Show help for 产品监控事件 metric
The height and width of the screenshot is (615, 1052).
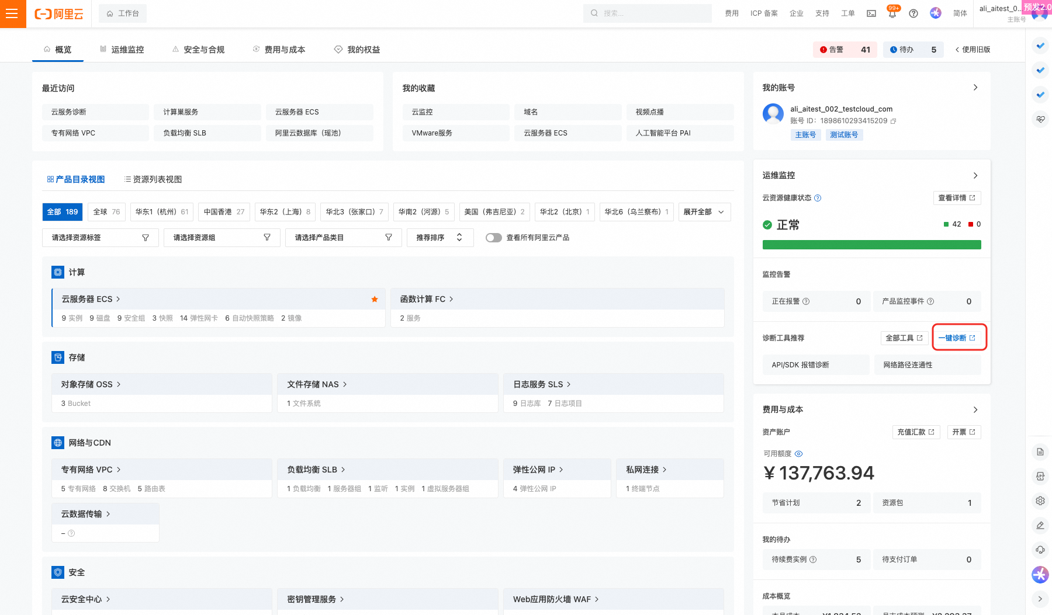point(930,301)
